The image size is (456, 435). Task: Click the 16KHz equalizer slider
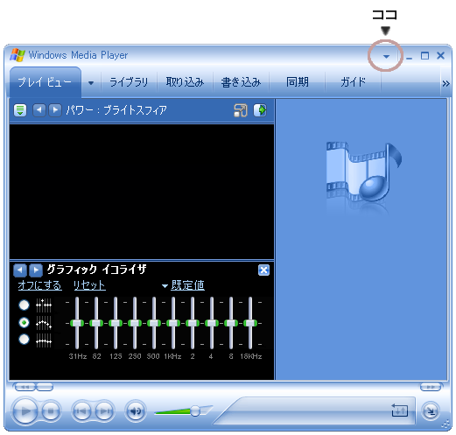250,323
